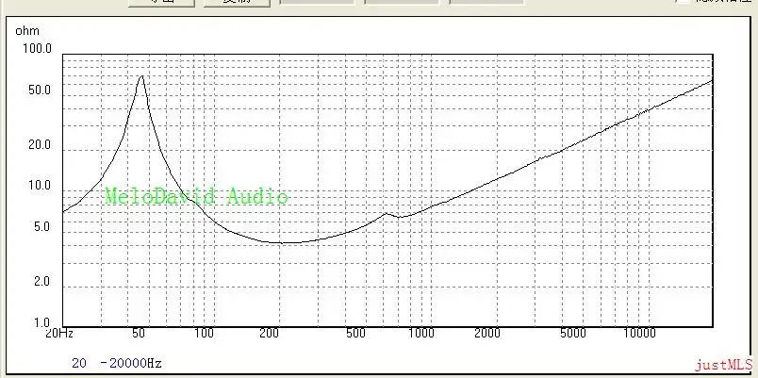Screen dimensions: 758x378
Task: Click the 200 frequency axis label
Action: [270, 333]
